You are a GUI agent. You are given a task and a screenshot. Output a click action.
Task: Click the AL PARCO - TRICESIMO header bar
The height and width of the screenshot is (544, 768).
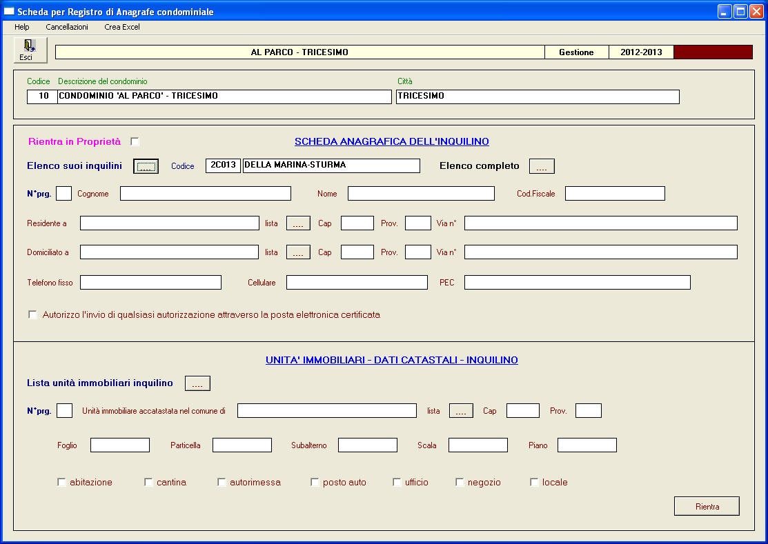tap(299, 52)
